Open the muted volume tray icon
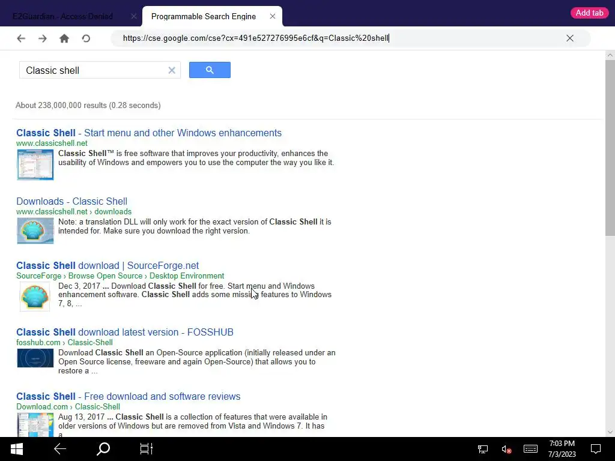 506,449
